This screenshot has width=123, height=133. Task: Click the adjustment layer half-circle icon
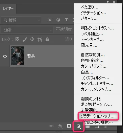click(78, 126)
